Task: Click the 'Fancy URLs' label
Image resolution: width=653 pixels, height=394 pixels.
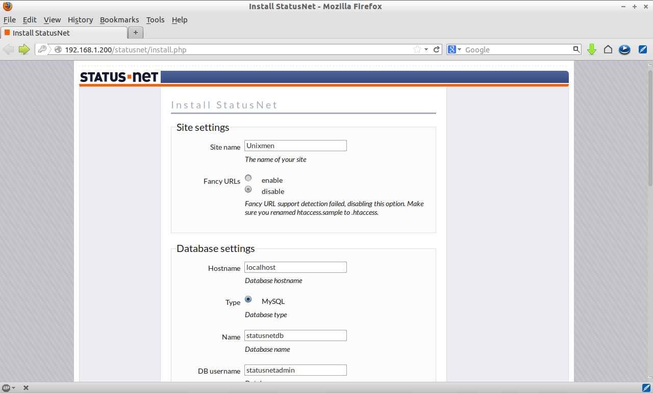Action: coord(222,181)
